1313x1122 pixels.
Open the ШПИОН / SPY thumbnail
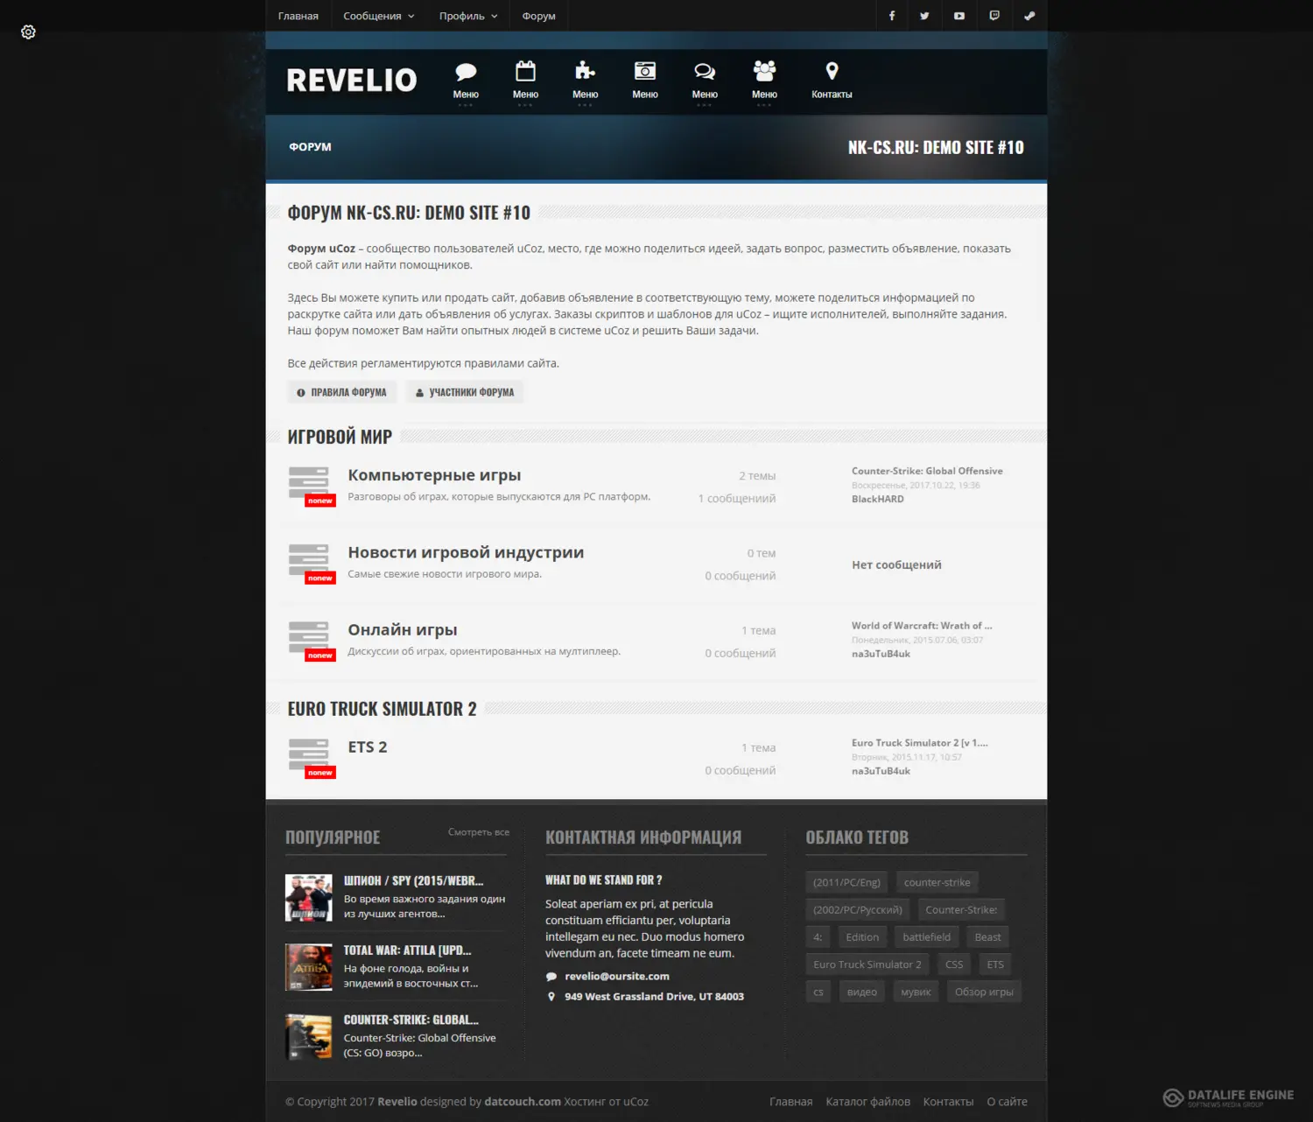click(309, 897)
